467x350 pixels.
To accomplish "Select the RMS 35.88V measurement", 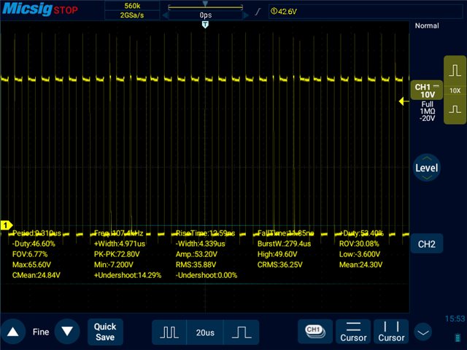I will [x=196, y=265].
